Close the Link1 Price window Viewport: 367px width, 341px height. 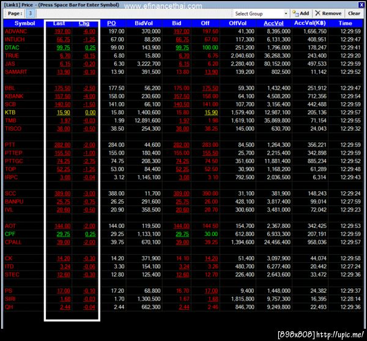(361, 5)
